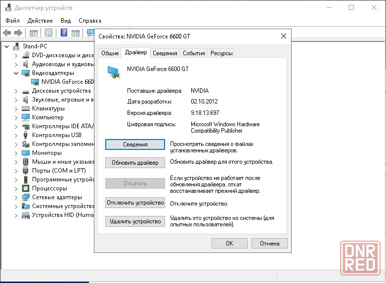Click the device picture in the Драйвер tab
This screenshot has height=283, width=386.
(114, 72)
